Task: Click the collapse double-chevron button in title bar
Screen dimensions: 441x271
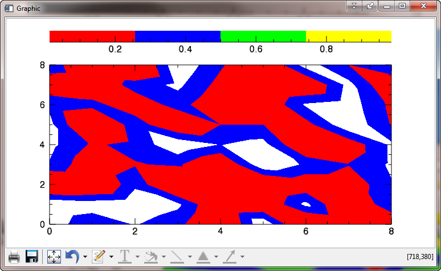Action: (354, 6)
